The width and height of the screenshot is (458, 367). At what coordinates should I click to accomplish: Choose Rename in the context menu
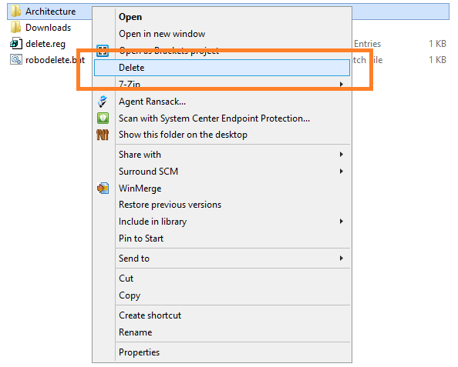click(135, 332)
